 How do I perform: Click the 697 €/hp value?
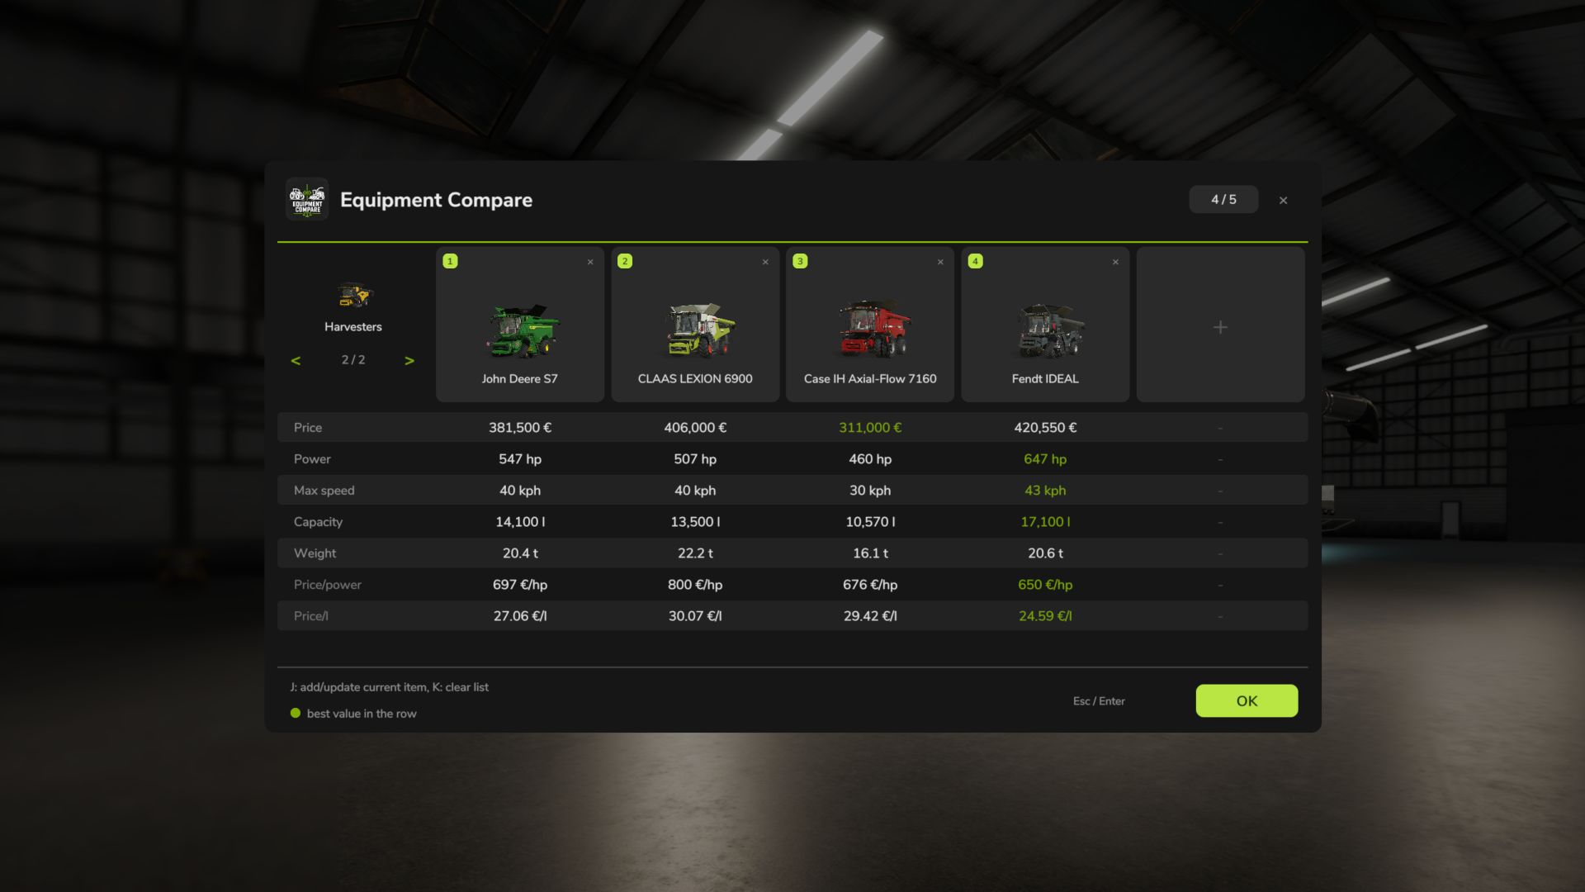tap(520, 584)
